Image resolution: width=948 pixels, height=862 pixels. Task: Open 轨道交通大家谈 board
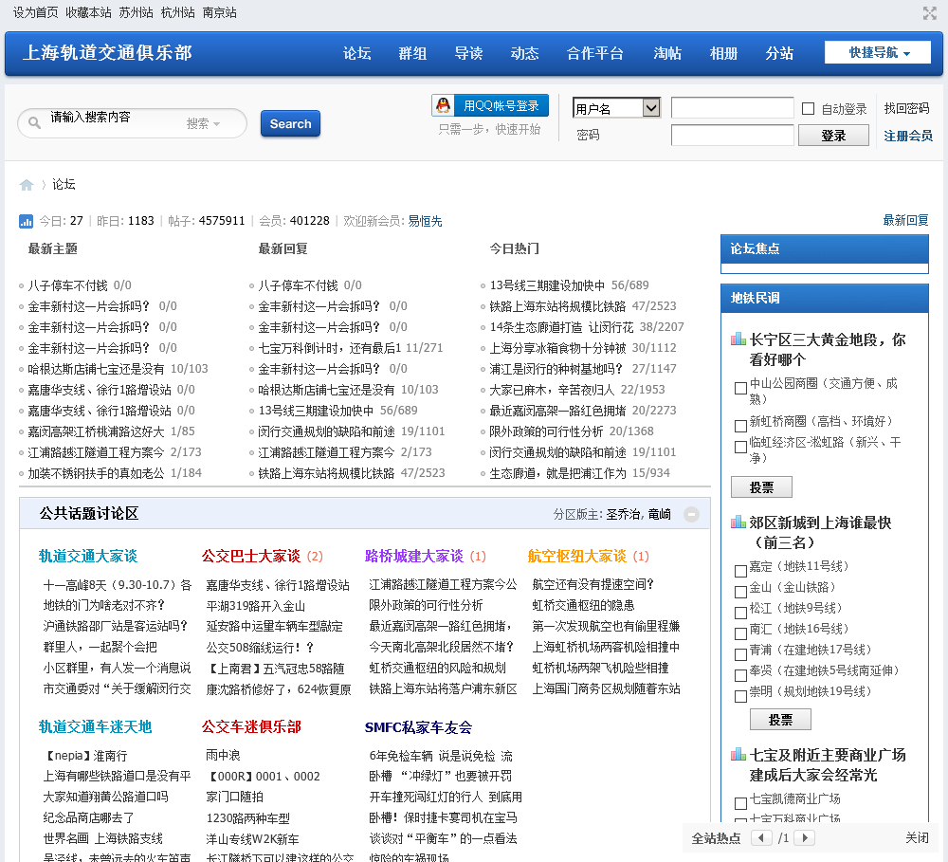pos(87,556)
